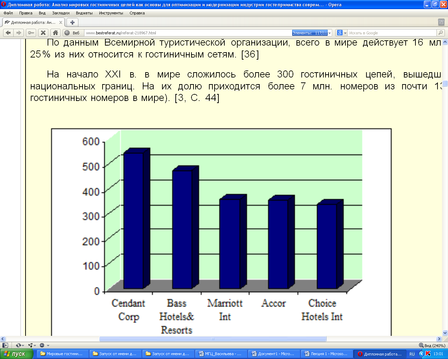
Task: Stop loading with the X toolbar button
Action: pos(43,33)
